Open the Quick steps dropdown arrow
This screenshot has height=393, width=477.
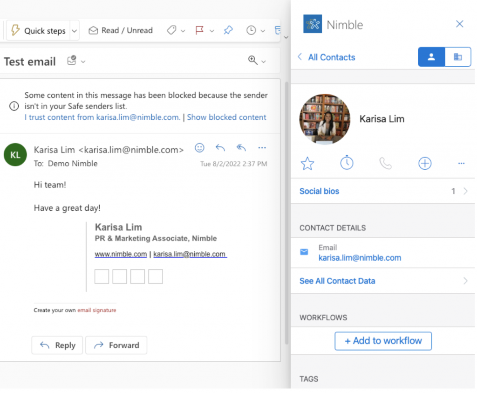(x=75, y=31)
